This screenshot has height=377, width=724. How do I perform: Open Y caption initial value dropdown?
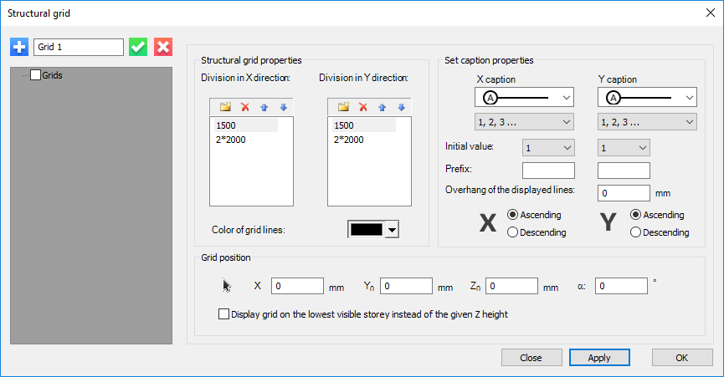click(x=624, y=147)
